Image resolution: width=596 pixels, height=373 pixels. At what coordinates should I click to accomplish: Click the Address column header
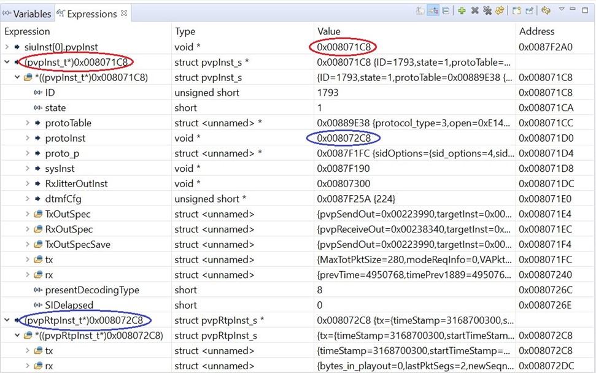536,31
